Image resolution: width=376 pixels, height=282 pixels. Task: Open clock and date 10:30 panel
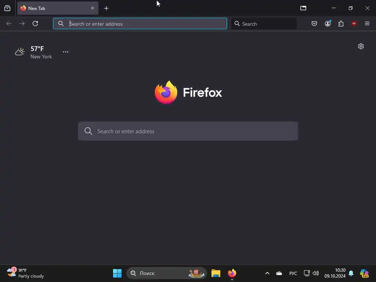click(x=335, y=273)
